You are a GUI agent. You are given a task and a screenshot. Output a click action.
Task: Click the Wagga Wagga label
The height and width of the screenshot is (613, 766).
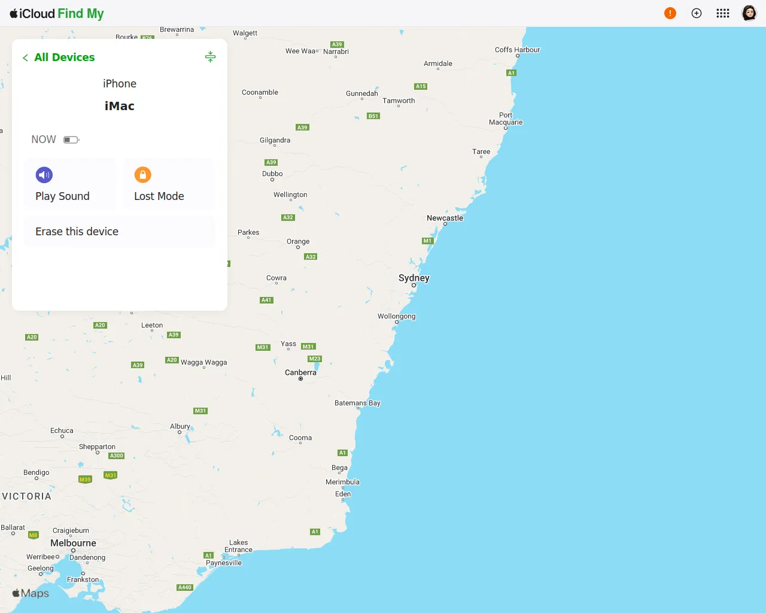pos(203,362)
